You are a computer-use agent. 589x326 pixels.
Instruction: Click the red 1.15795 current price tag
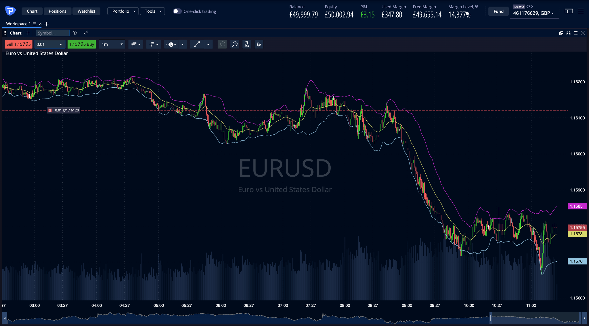point(577,227)
